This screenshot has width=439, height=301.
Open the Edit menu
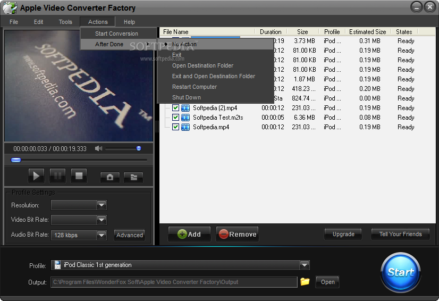click(x=38, y=22)
